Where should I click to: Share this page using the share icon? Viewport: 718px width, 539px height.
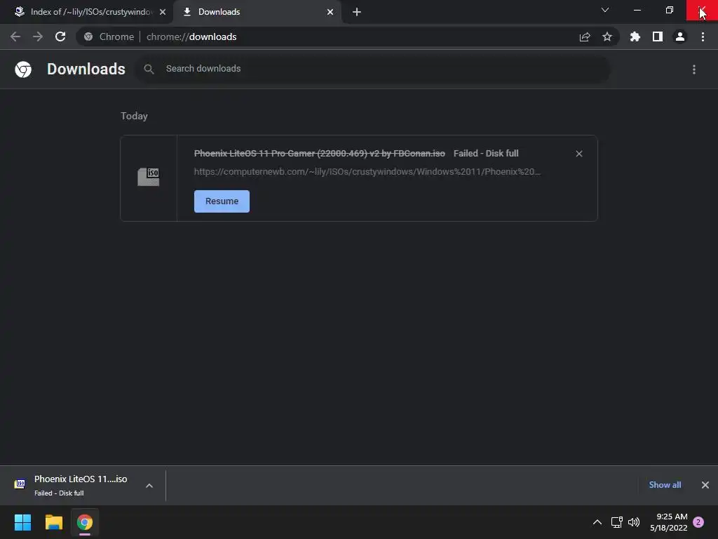(x=585, y=36)
